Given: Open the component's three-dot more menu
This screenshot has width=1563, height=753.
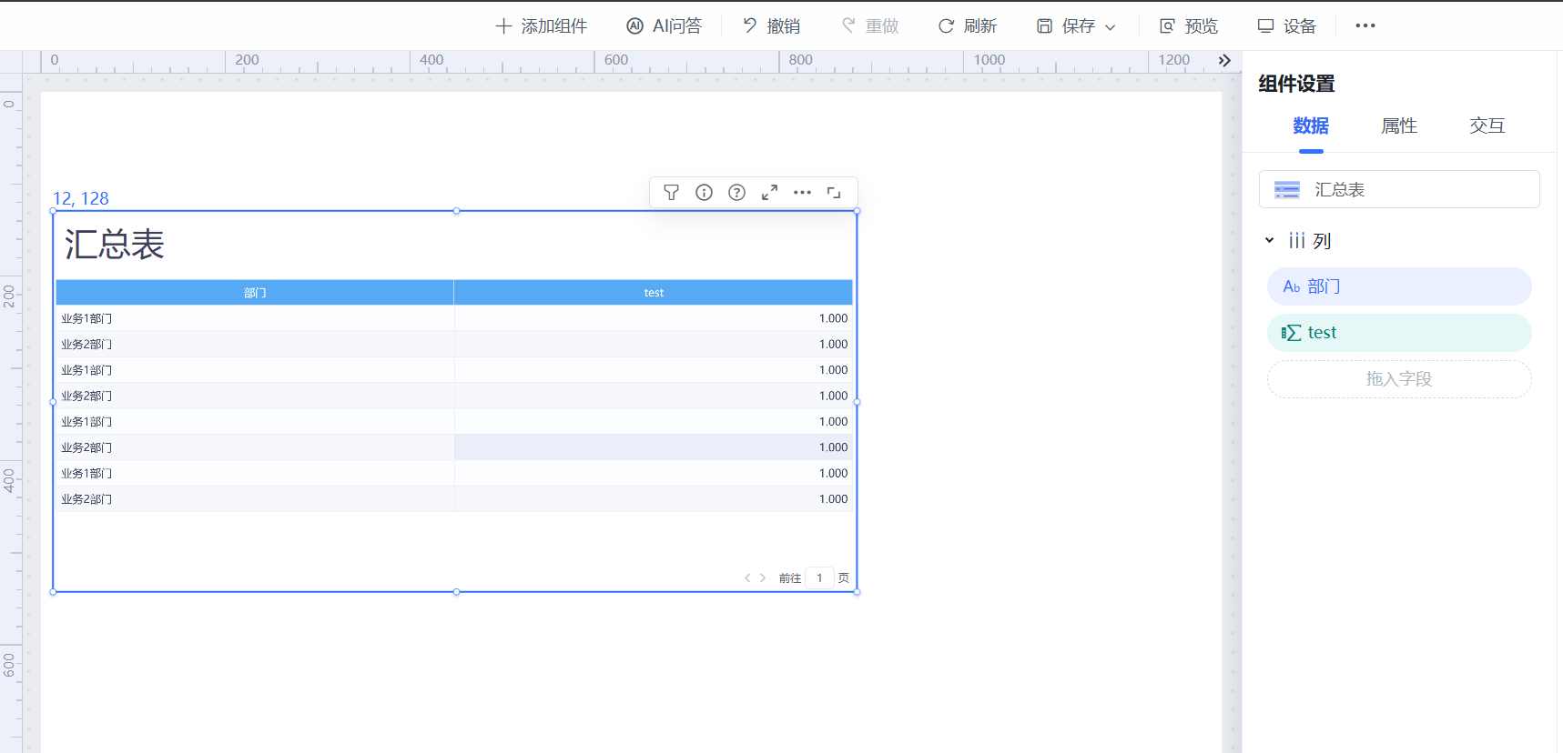Looking at the screenshot, I should point(802,193).
